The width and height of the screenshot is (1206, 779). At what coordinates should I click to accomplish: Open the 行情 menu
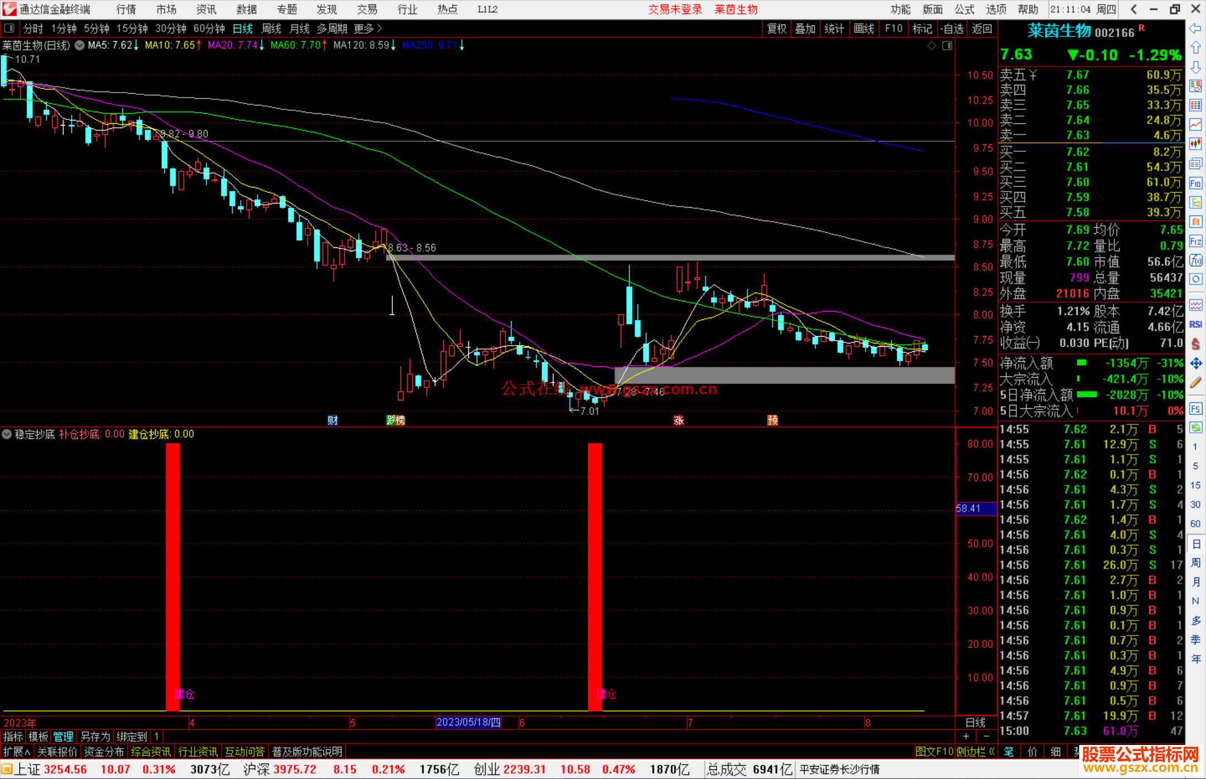[x=126, y=9]
